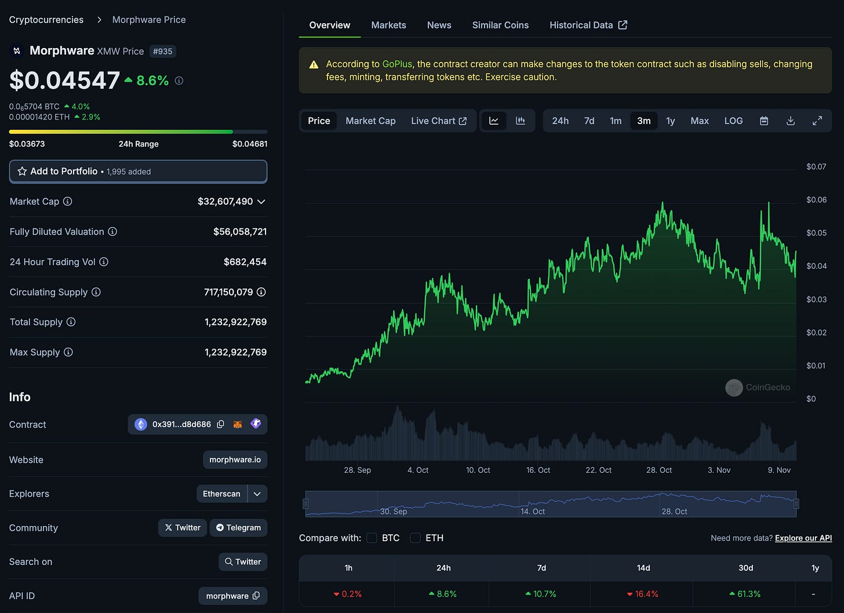Open the Markets tab

point(388,25)
